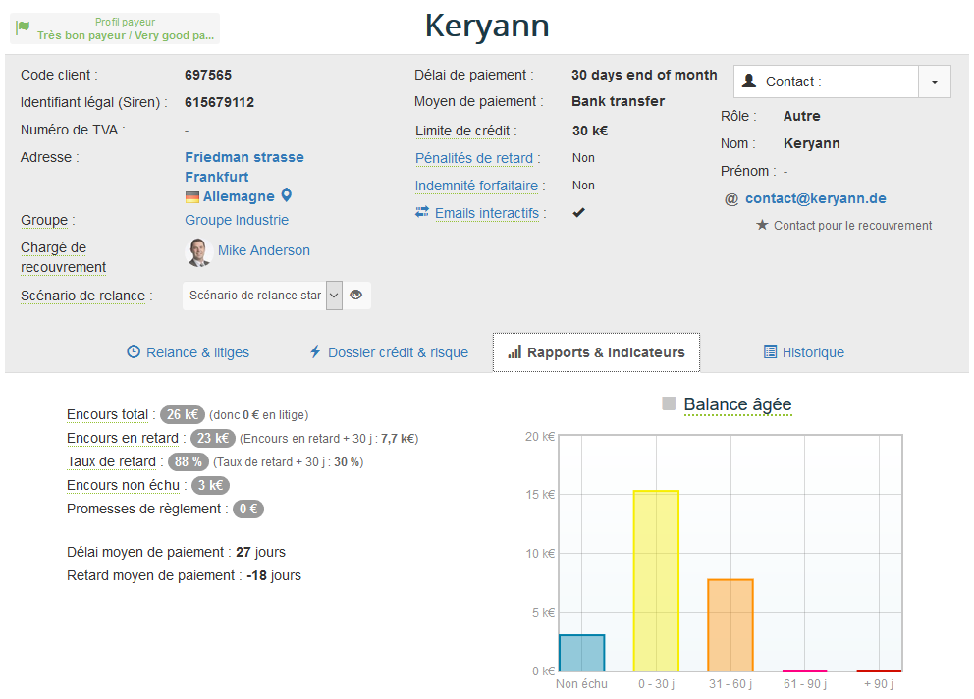Viewport: 974px width, 699px height.
Task: Click the Balance âgée chart title
Action: pyautogui.click(x=738, y=404)
